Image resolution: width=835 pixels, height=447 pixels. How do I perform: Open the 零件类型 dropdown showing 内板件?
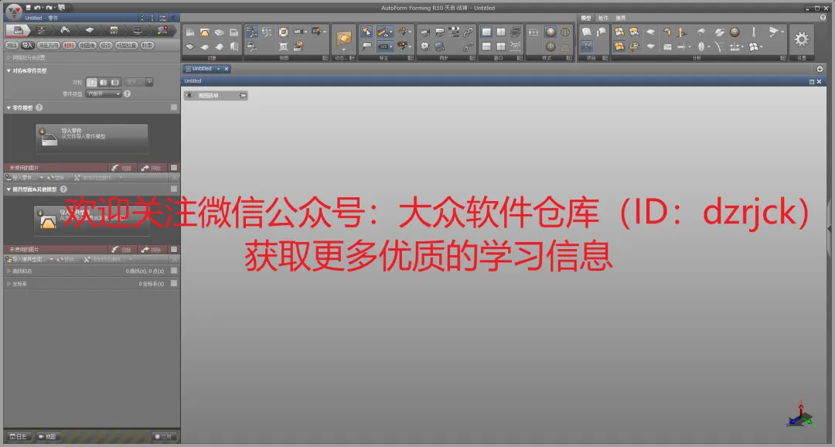[x=104, y=94]
